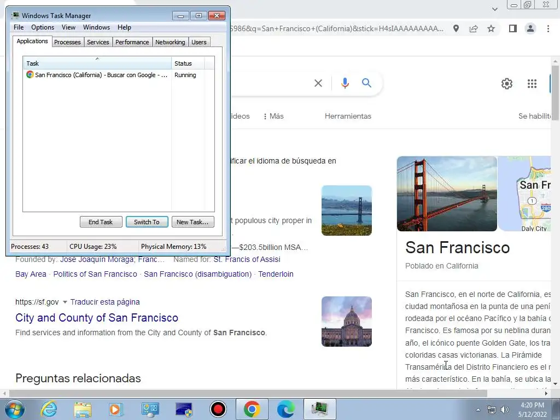Select the Networking tab
The image size is (560, 420).
click(170, 42)
